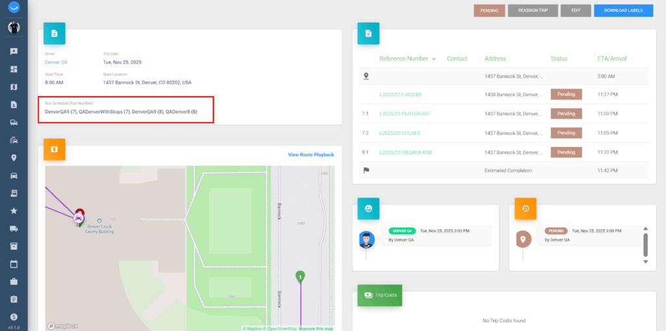
Task: Click the up arrow of status history scrollbar
Action: [x=646, y=228]
